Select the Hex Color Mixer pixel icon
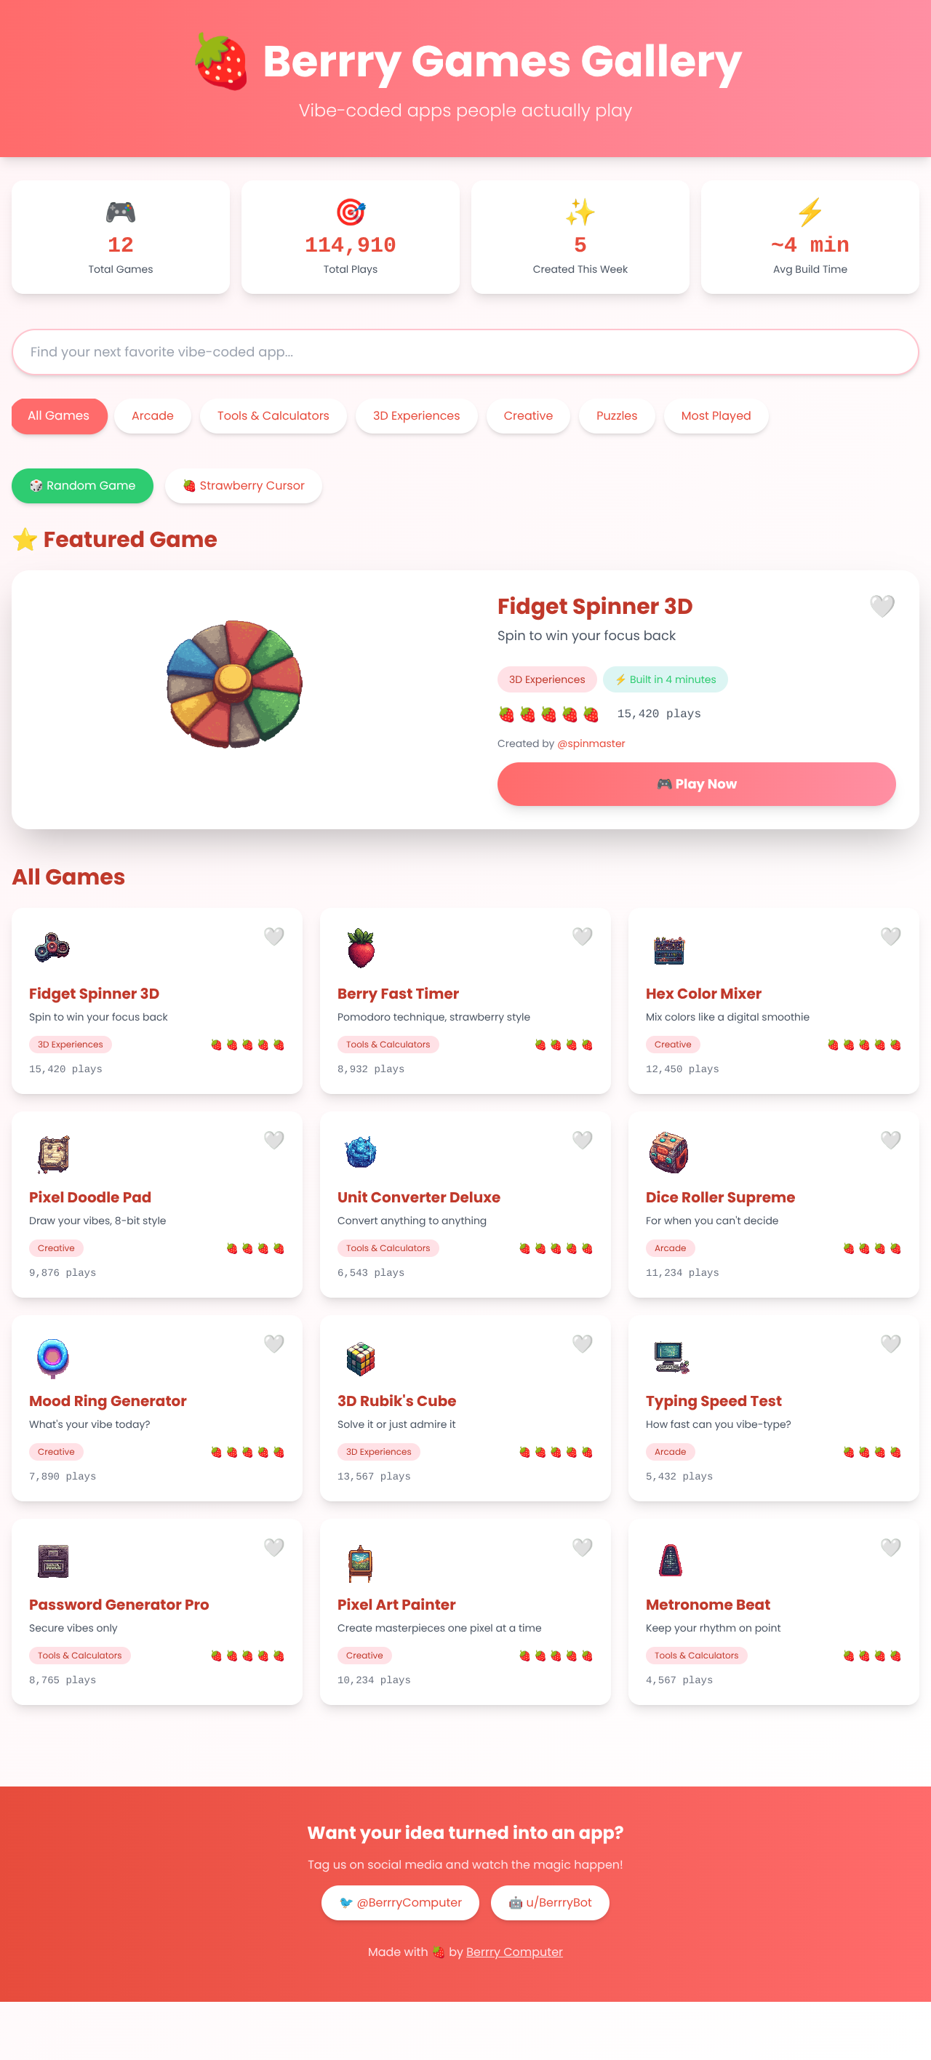This screenshot has width=931, height=2060. coord(668,949)
